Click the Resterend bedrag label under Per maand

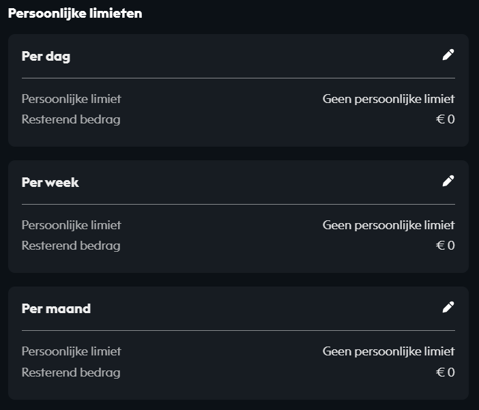[x=71, y=372]
